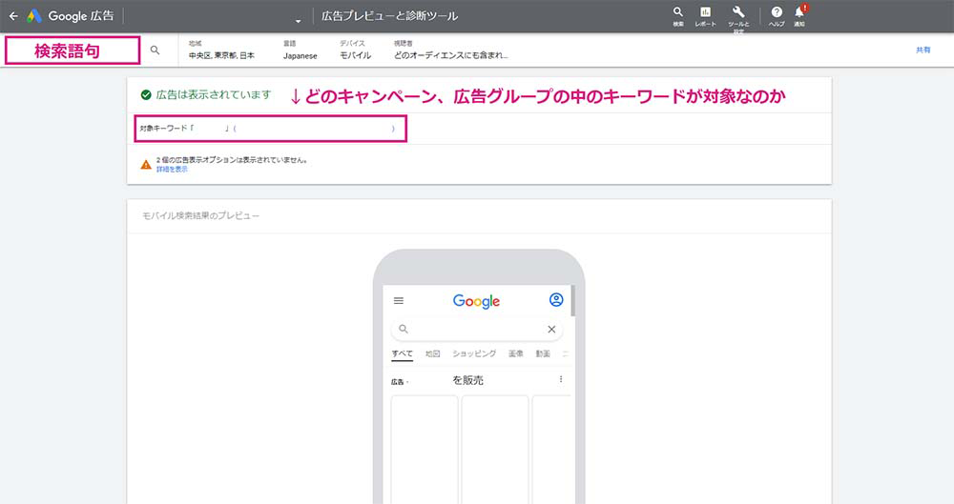Click the green check status icon
954x504 pixels.
pos(146,95)
